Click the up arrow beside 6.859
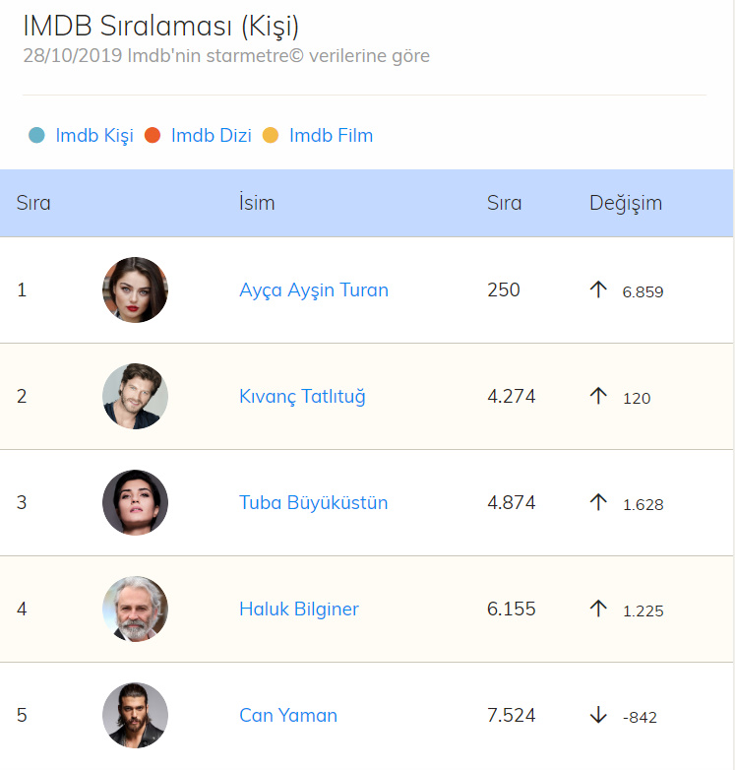The width and height of the screenshot is (735, 770). [598, 290]
